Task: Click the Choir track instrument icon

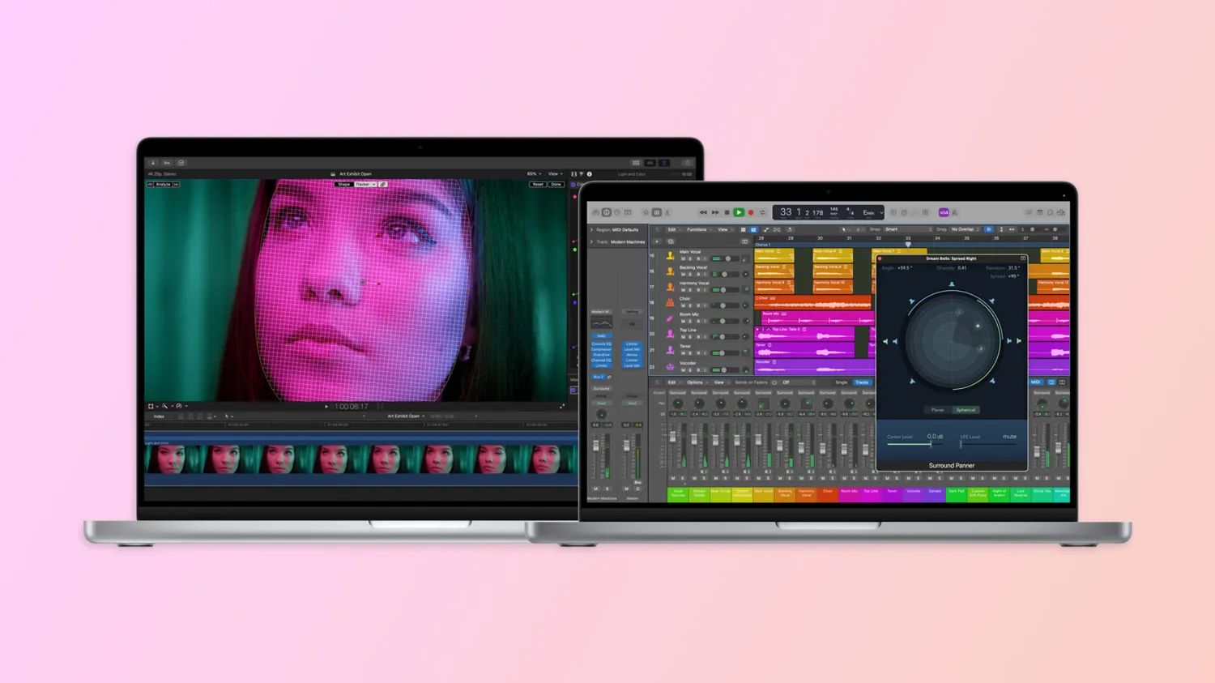Action: point(670,302)
